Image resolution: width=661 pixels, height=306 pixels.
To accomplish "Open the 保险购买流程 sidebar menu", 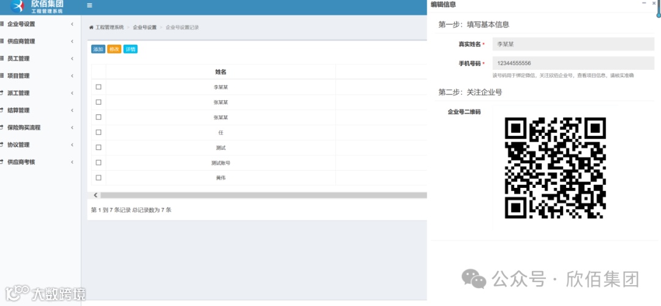I will [40, 127].
